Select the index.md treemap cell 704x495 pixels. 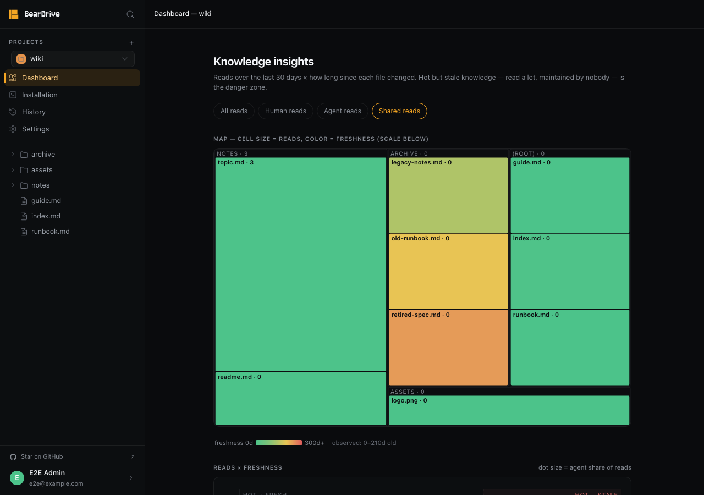(x=570, y=272)
